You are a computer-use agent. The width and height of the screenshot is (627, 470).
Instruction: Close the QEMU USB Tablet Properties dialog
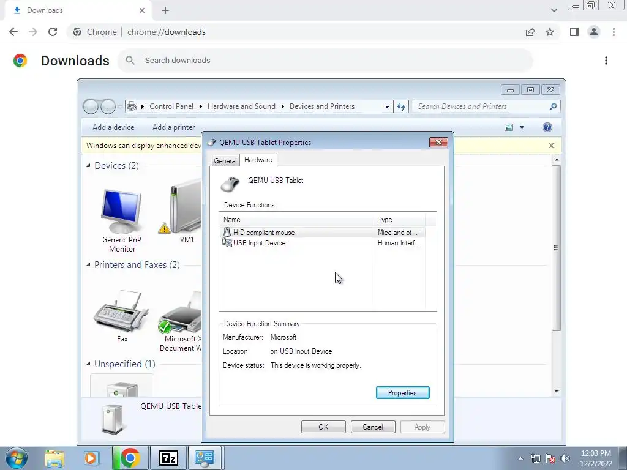pos(438,142)
